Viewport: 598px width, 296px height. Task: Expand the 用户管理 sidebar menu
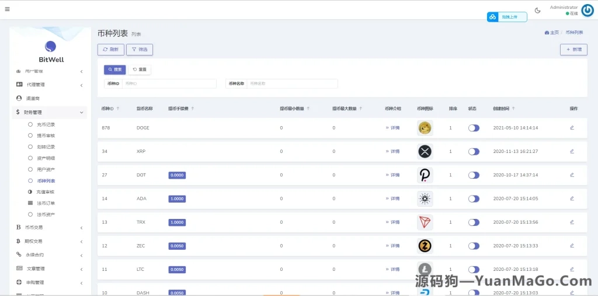coord(50,71)
